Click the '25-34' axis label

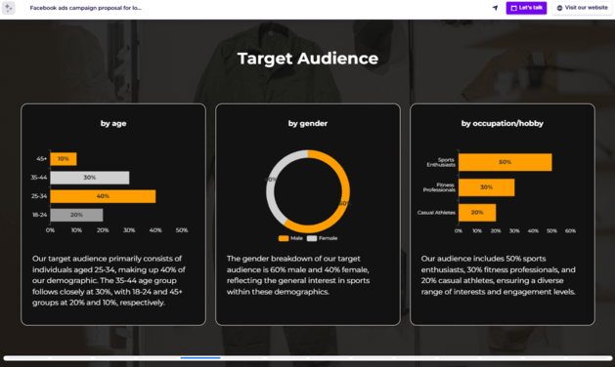click(39, 196)
